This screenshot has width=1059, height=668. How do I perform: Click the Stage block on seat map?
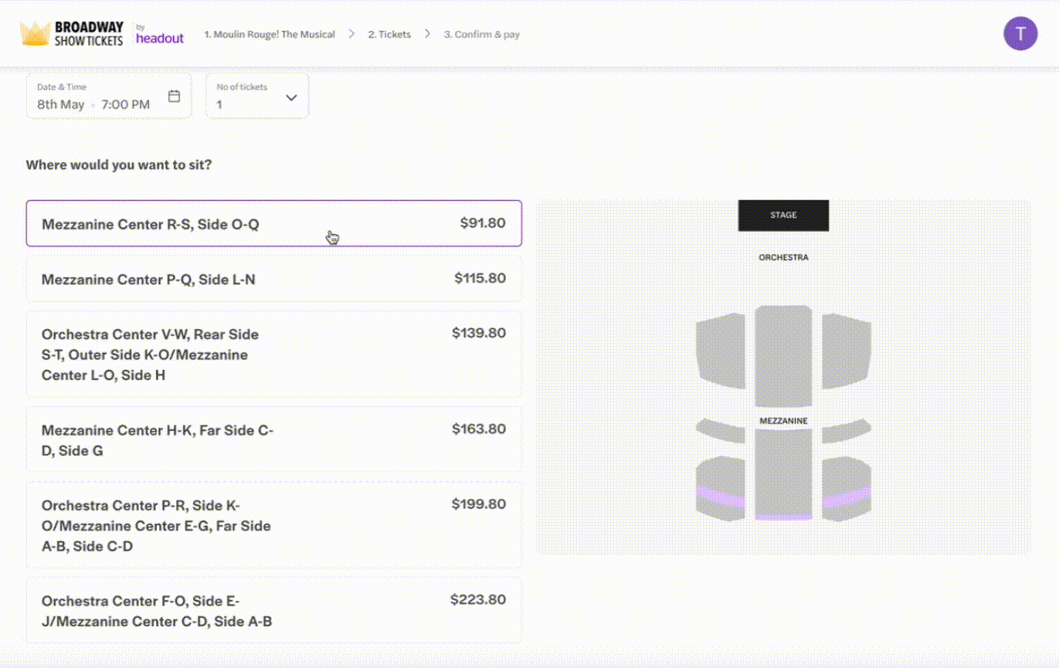783,215
